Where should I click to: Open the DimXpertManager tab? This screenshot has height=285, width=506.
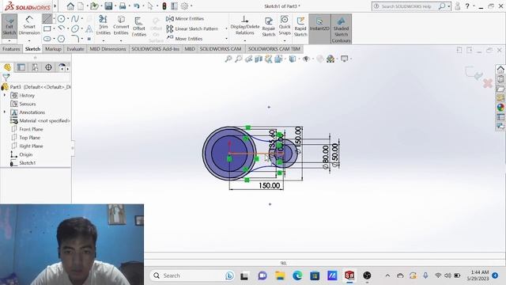[x=48, y=67]
